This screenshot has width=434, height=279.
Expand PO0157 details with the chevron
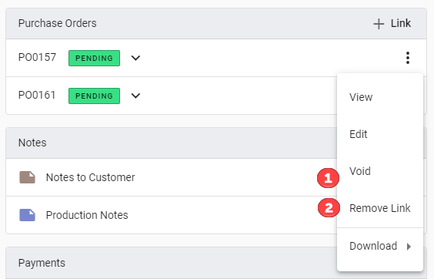(x=135, y=58)
